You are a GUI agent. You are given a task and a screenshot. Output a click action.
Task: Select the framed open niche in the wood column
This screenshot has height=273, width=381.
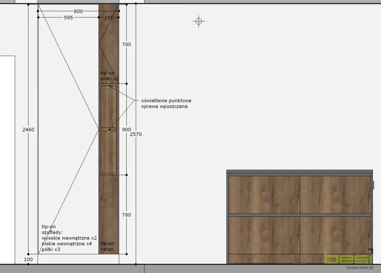(109, 129)
